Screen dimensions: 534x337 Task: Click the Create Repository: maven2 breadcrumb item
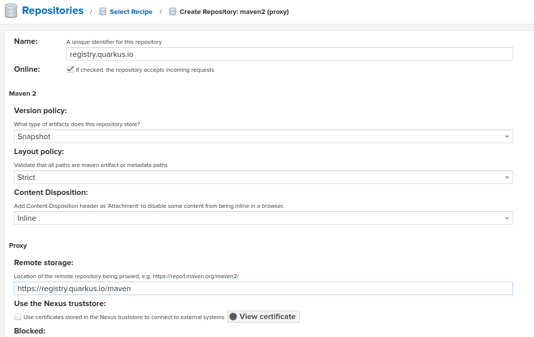(x=235, y=11)
